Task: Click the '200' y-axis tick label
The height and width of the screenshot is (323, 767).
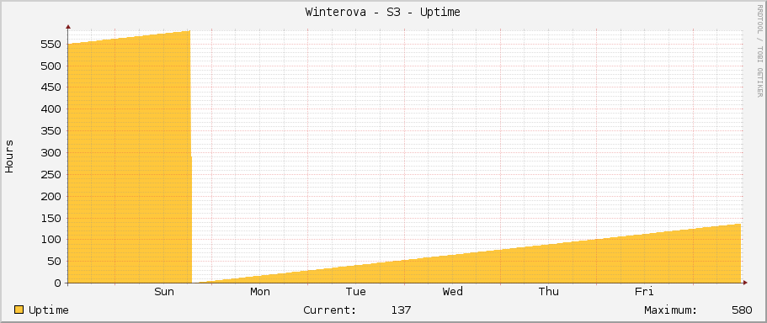Action: 51,196
